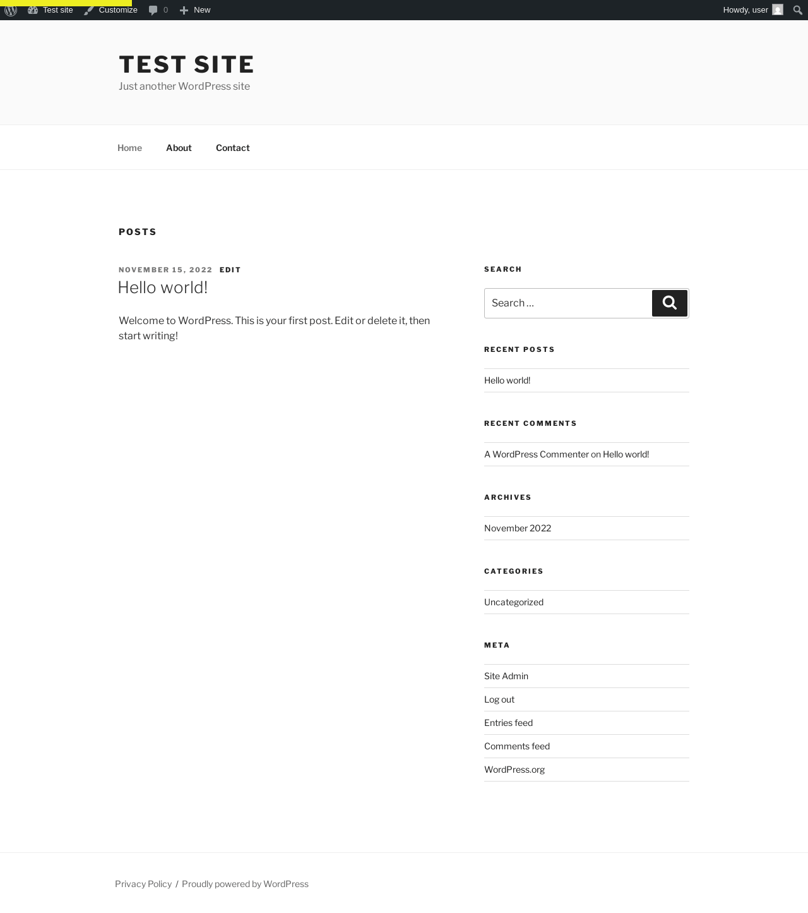This screenshot has height=913, width=808.
Task: Select the Home menu item
Action: tap(129, 148)
